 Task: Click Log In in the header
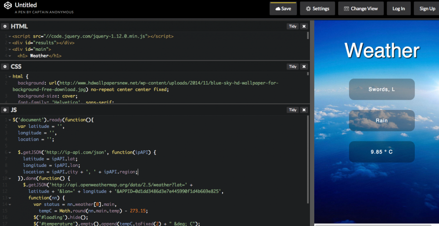click(399, 9)
